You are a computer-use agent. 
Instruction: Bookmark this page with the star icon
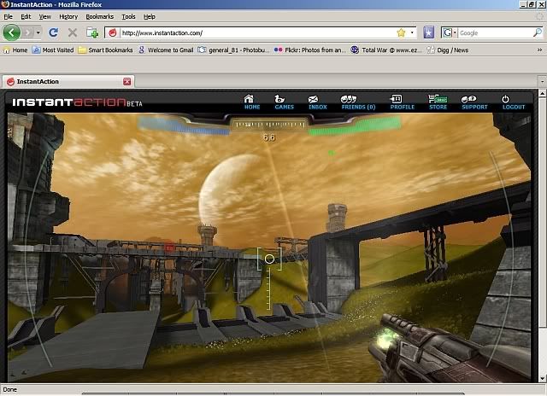[x=401, y=32]
